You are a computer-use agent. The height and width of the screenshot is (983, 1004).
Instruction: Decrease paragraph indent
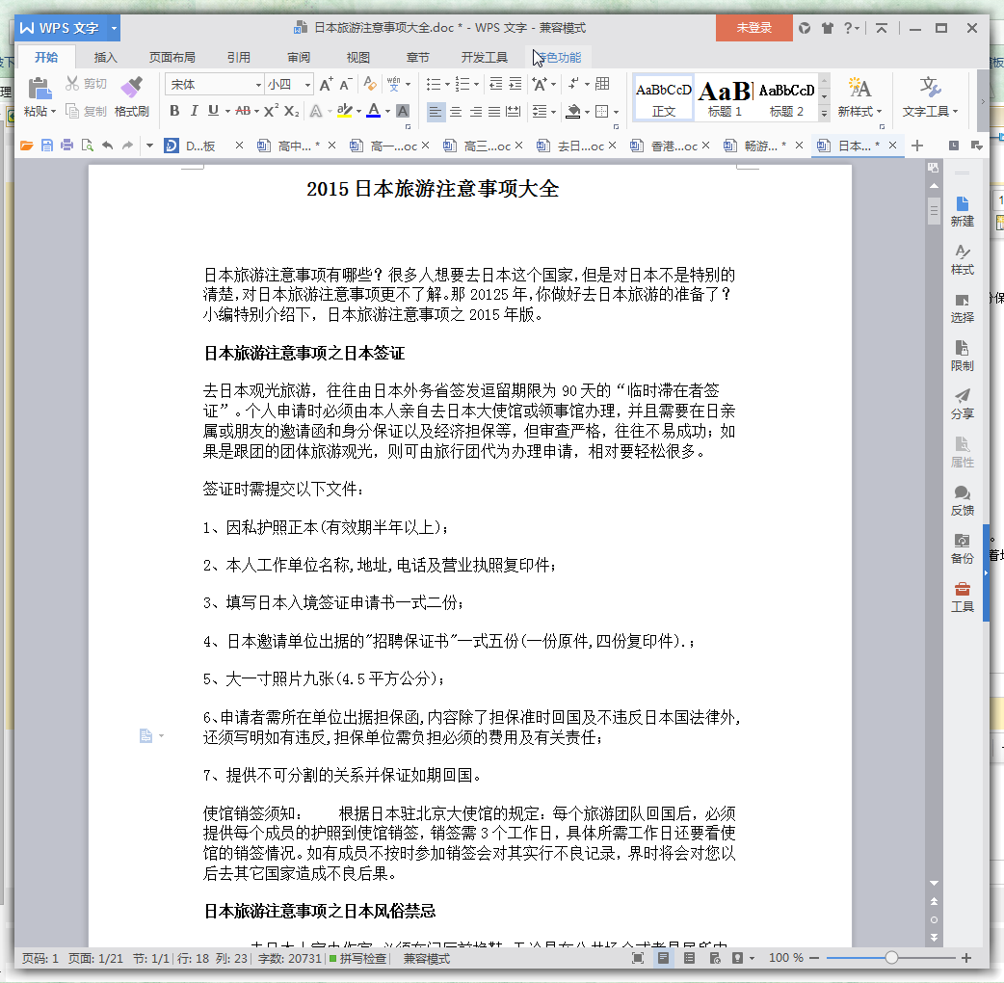coord(495,84)
